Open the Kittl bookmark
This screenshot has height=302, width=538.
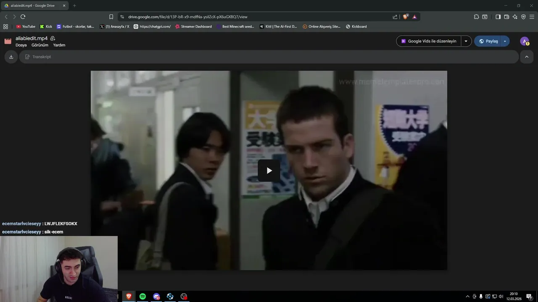278,26
